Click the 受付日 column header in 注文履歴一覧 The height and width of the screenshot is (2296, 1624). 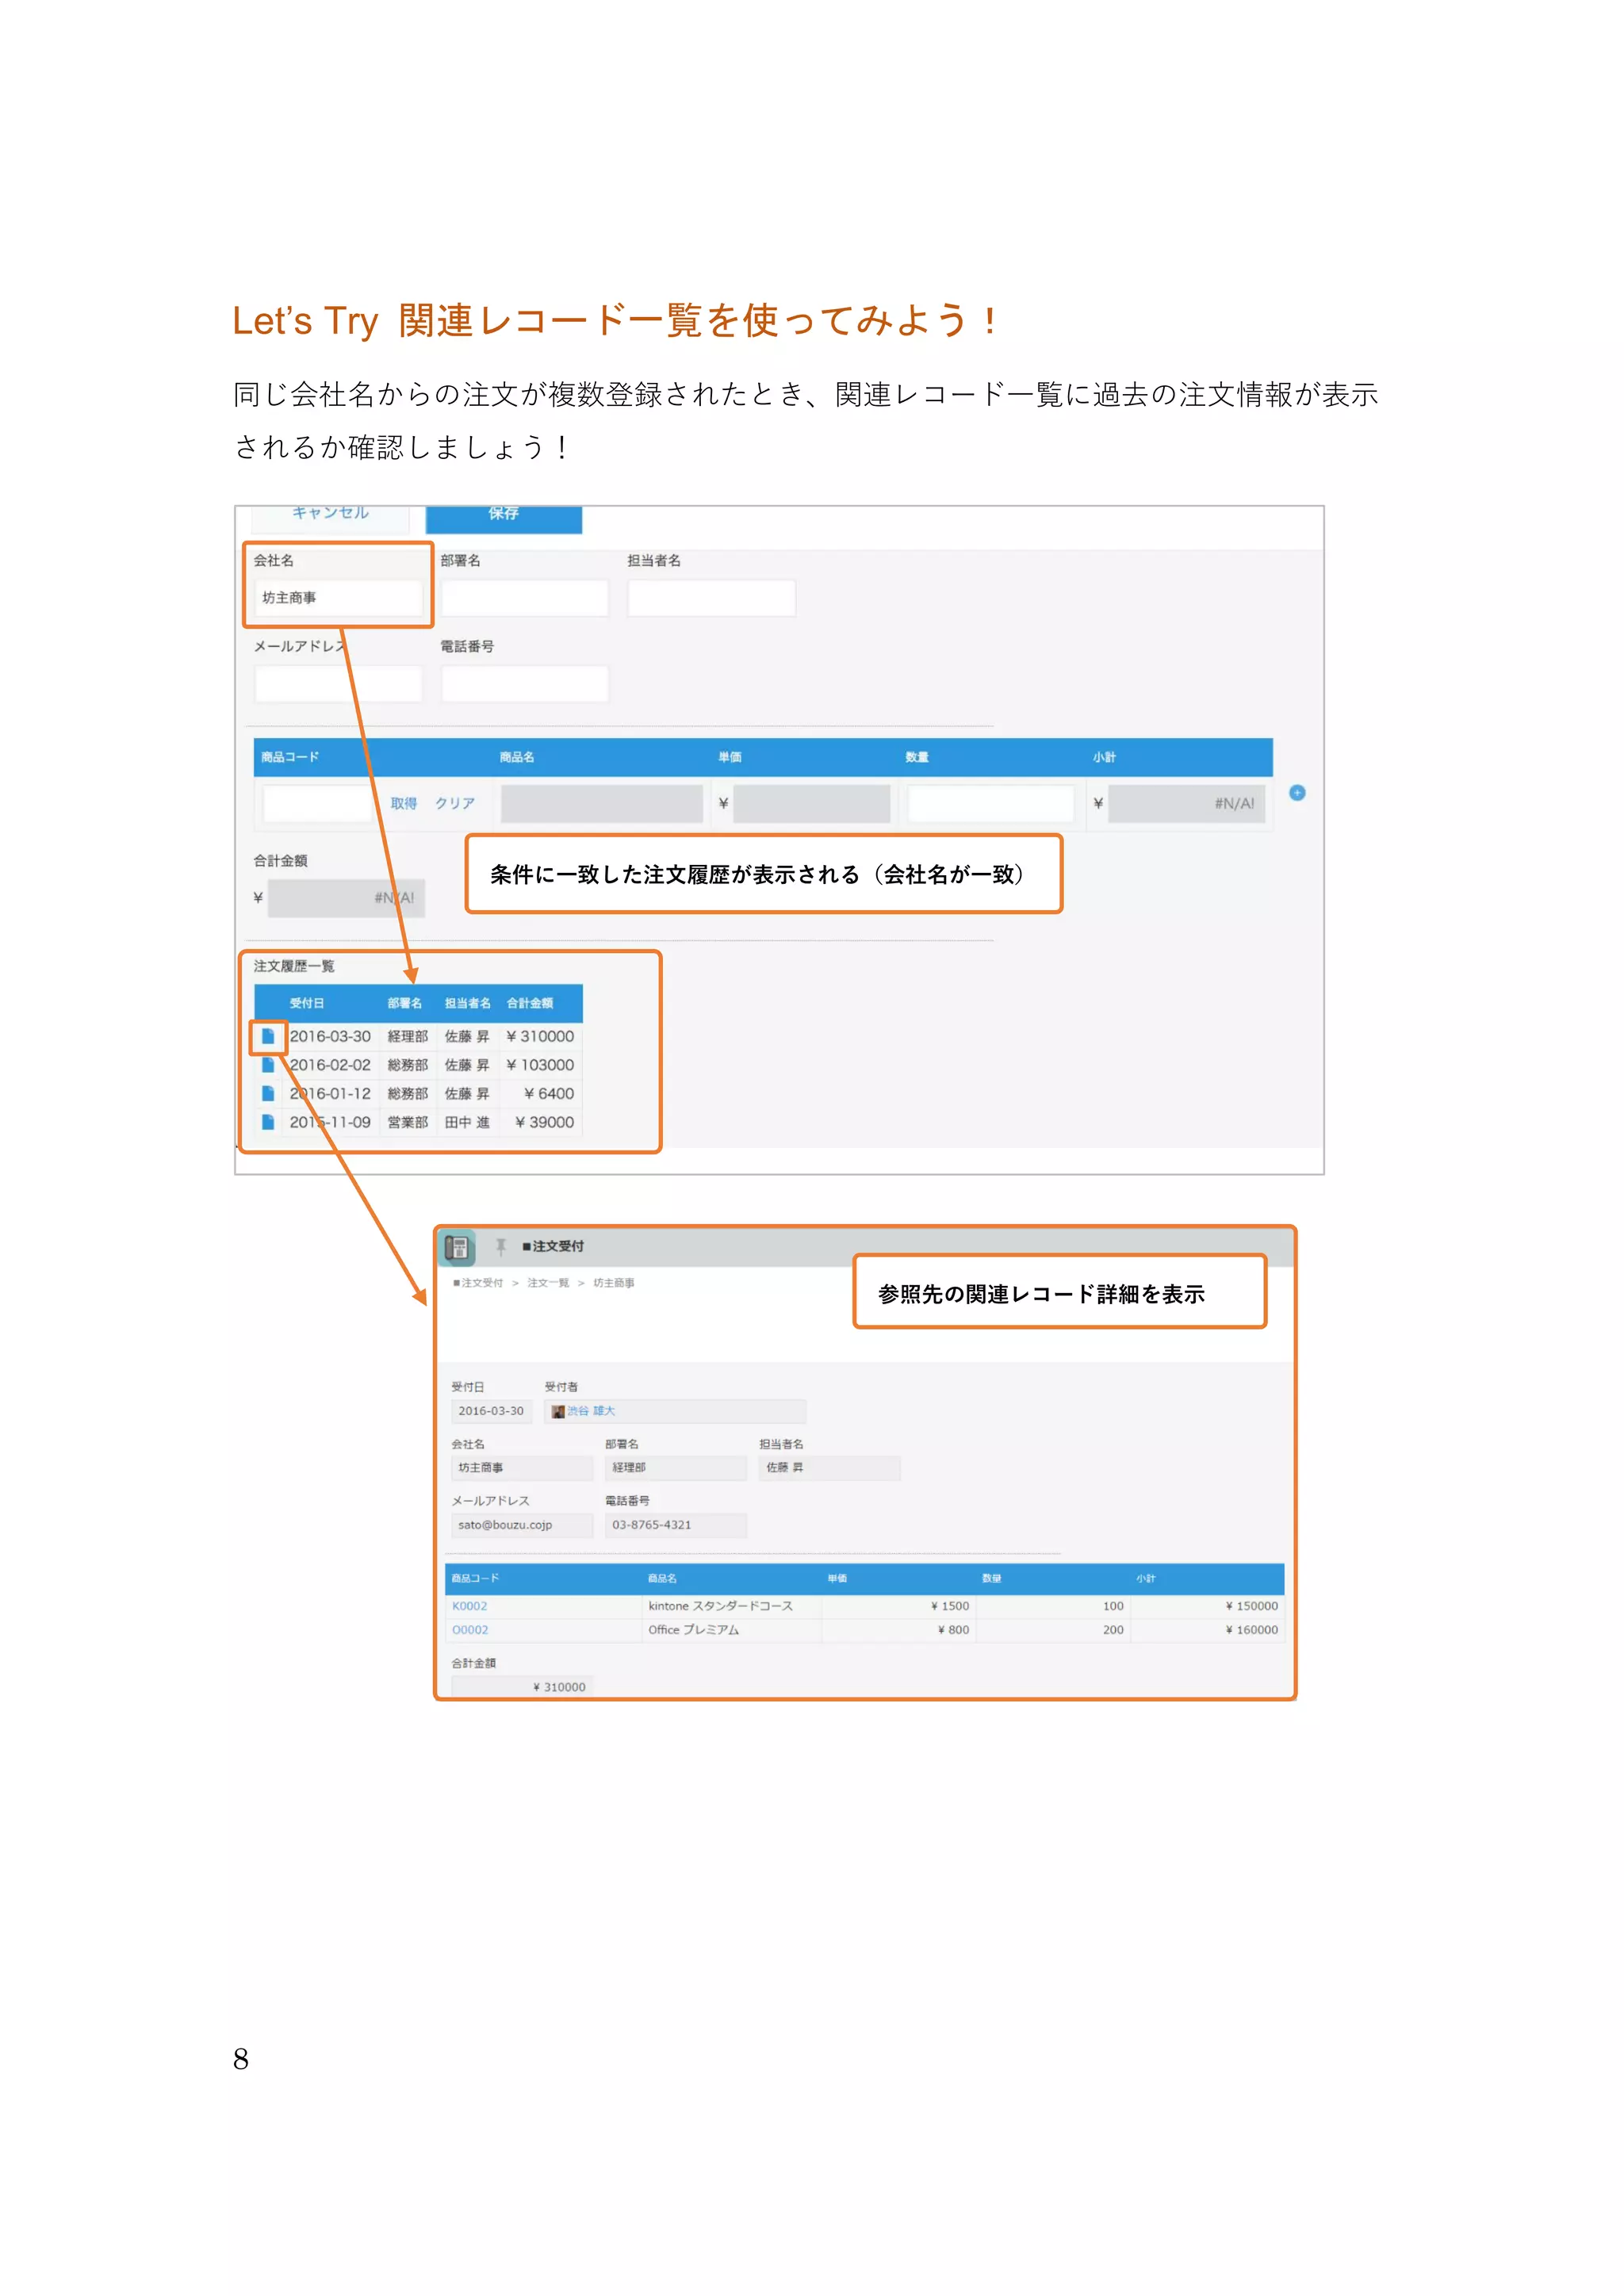tap(307, 1003)
